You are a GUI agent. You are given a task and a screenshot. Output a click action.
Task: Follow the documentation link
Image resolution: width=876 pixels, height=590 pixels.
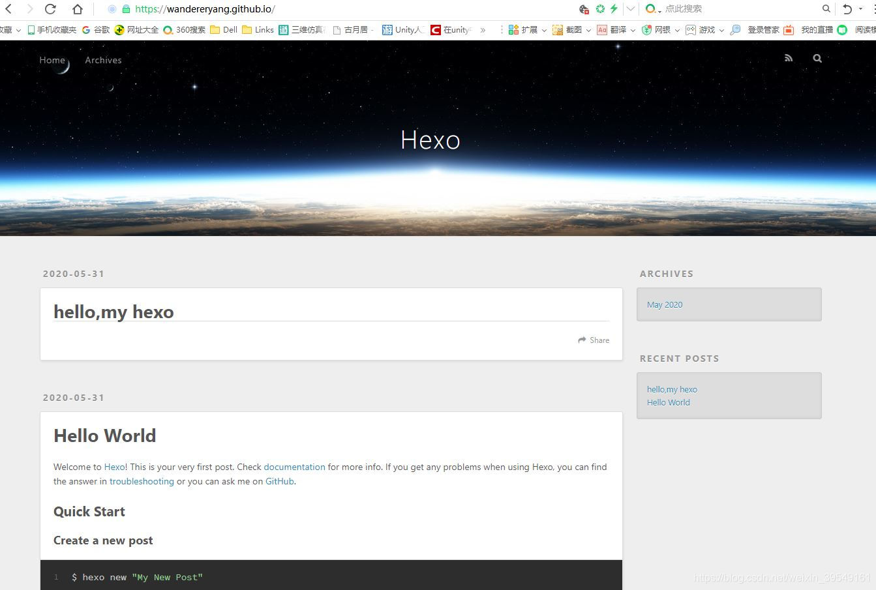[x=294, y=467]
